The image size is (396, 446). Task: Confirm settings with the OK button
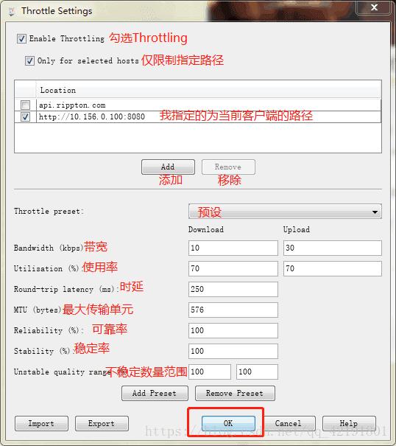[228, 424]
